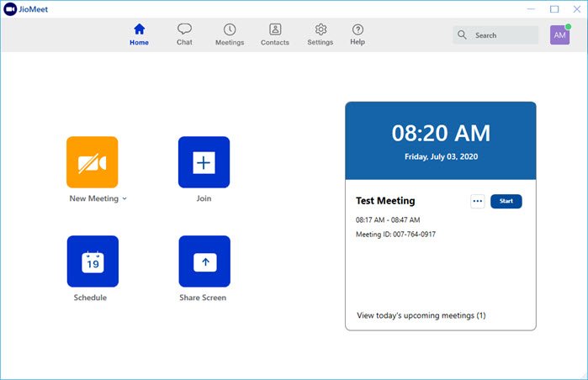This screenshot has height=380, width=588.
Task: Click the Join label under plus tile
Action: [x=204, y=198]
